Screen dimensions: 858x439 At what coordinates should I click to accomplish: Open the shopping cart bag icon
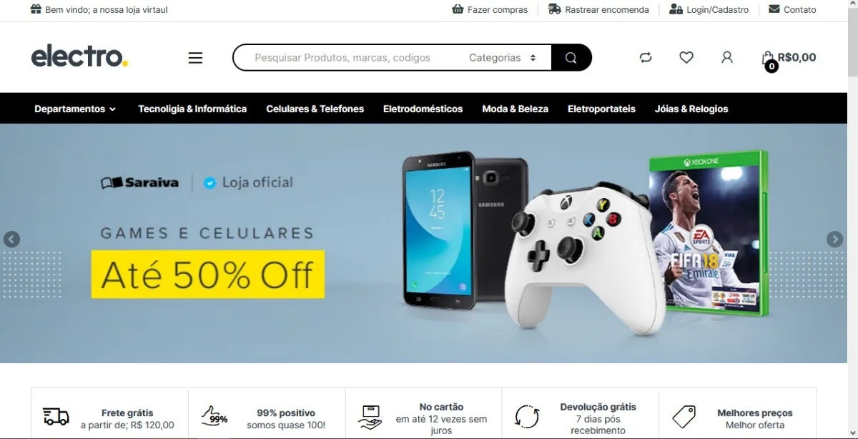[x=768, y=59]
